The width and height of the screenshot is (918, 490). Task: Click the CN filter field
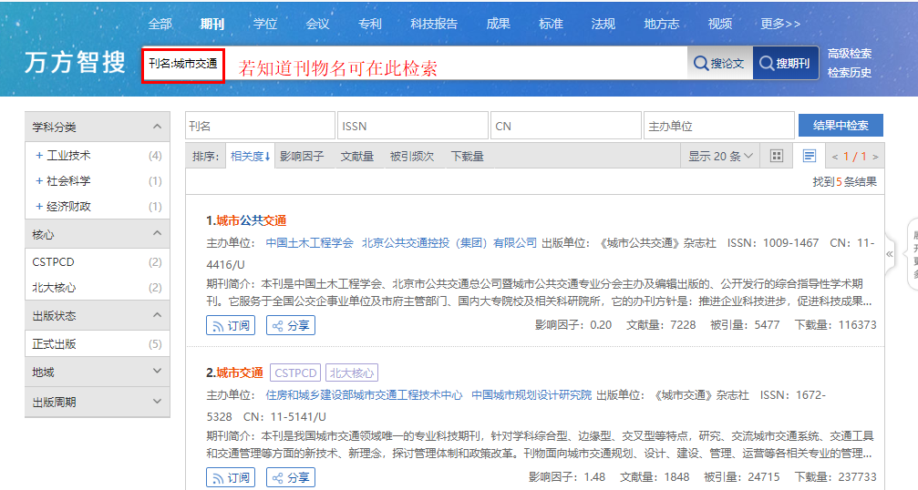pyautogui.click(x=565, y=126)
